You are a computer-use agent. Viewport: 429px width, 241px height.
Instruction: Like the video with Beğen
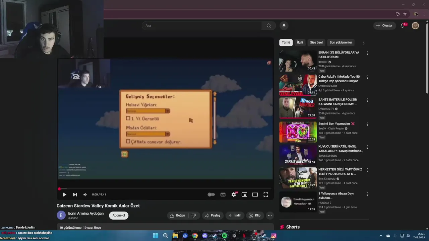point(178,216)
